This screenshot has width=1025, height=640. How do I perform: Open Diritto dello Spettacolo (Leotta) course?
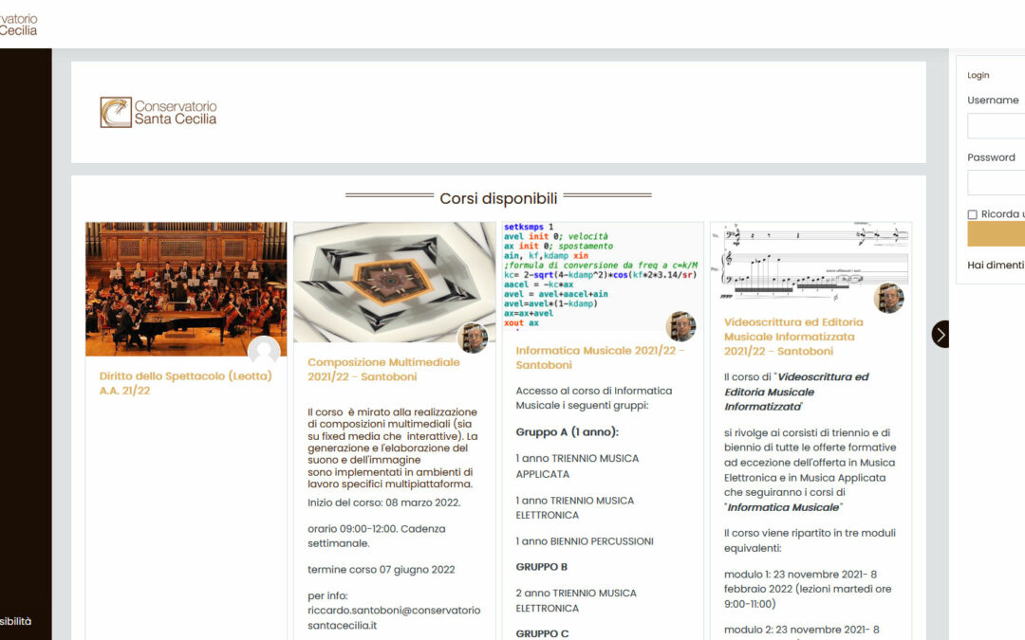tap(185, 383)
